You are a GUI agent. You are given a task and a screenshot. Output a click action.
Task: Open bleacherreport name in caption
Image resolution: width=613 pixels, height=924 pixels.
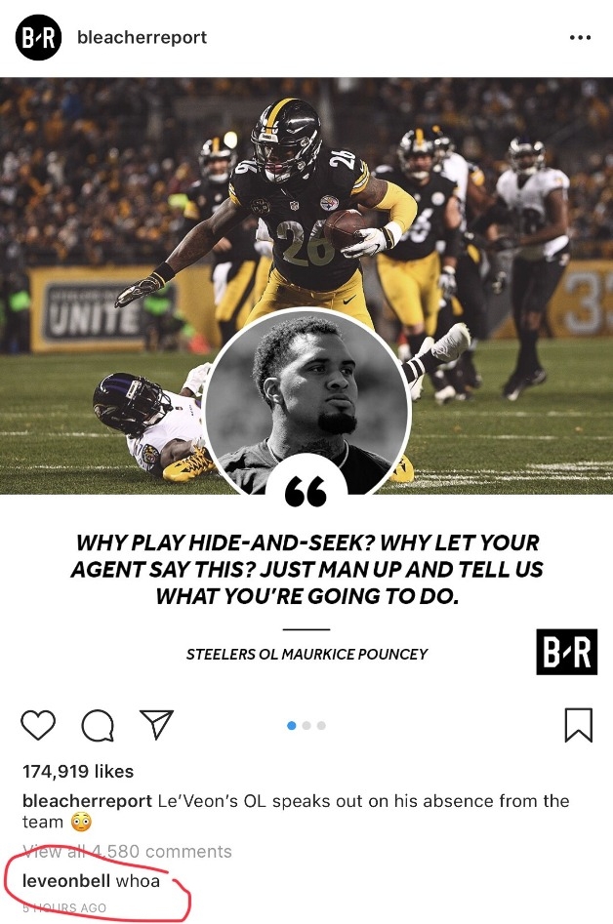pos(87,801)
